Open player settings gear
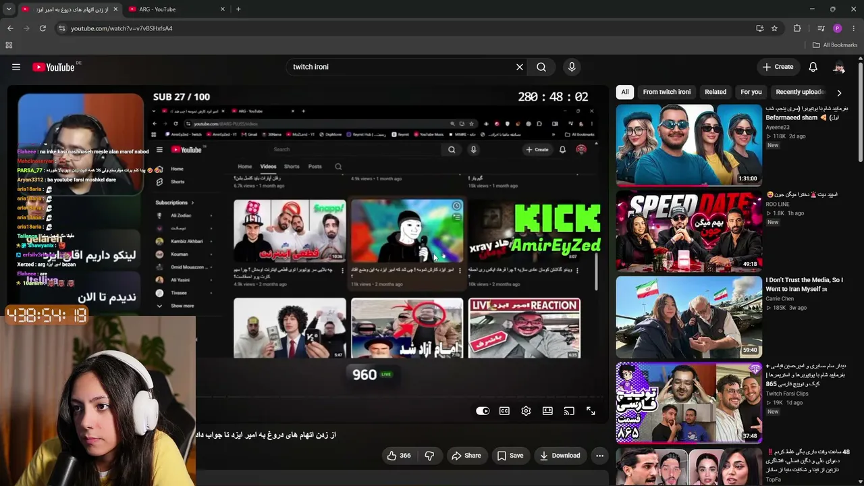 coord(526,411)
